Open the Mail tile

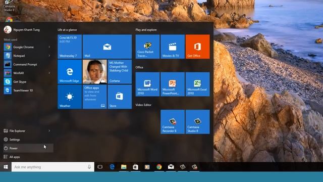coord(107,47)
